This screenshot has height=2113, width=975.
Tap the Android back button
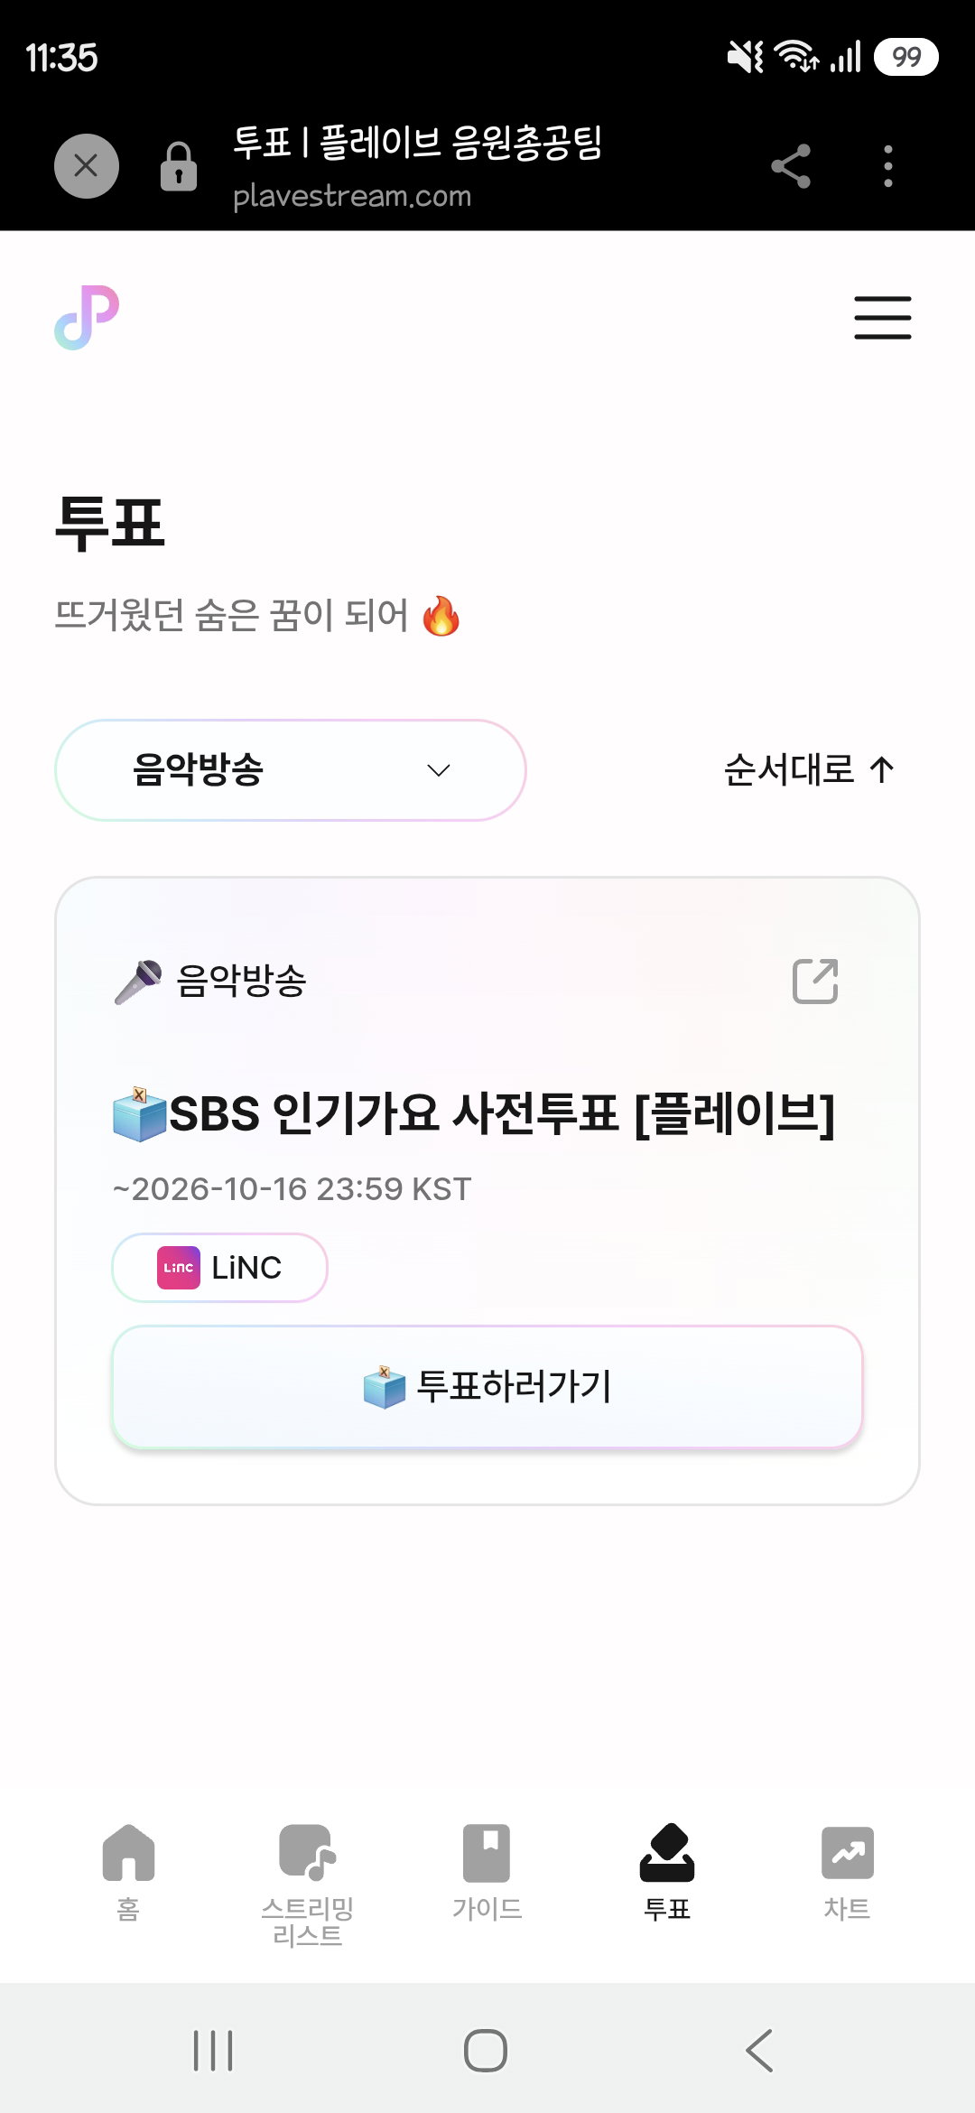(759, 2050)
